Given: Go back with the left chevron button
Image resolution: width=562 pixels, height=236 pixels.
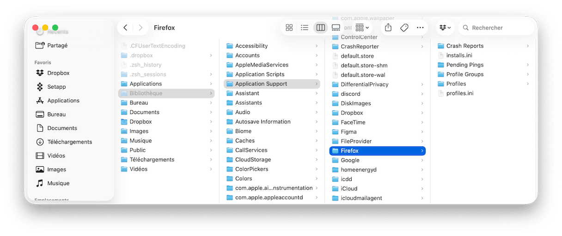Looking at the screenshot, I should point(125,28).
